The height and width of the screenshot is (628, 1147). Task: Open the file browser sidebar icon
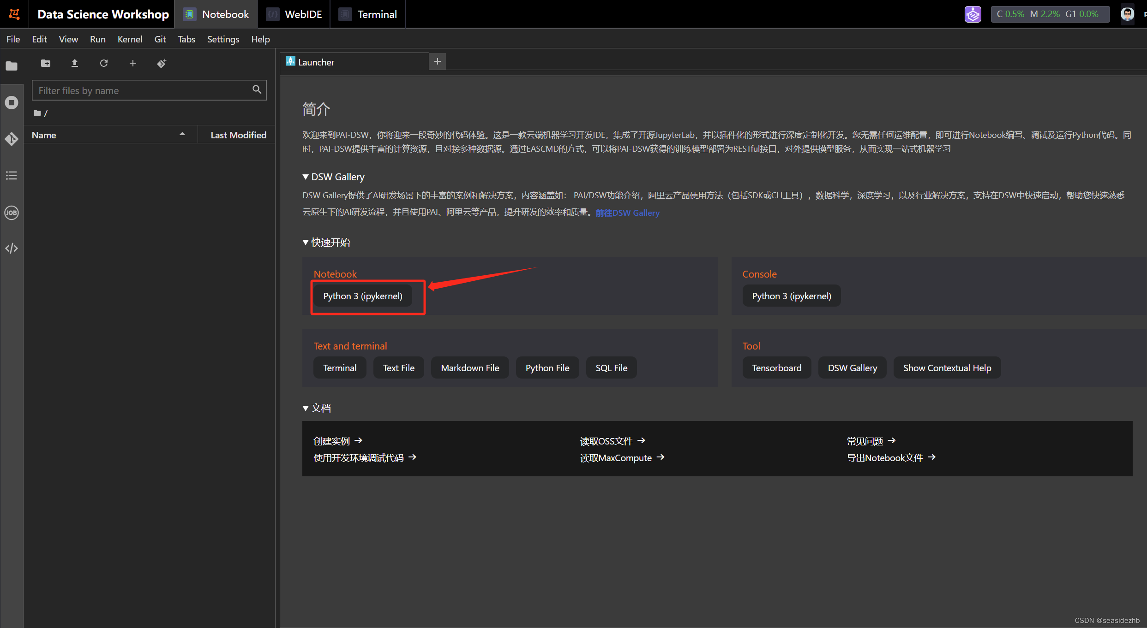click(x=12, y=66)
